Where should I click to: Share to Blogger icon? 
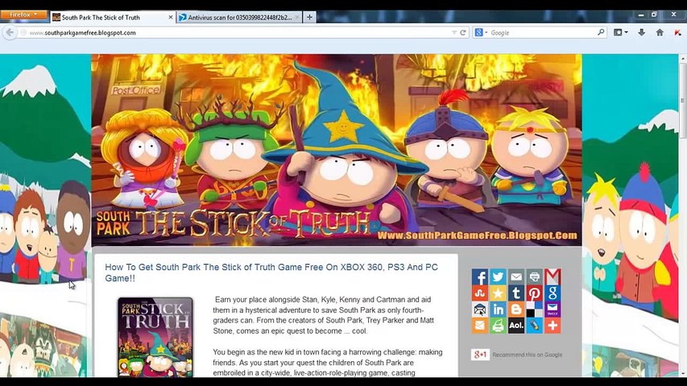click(516, 309)
